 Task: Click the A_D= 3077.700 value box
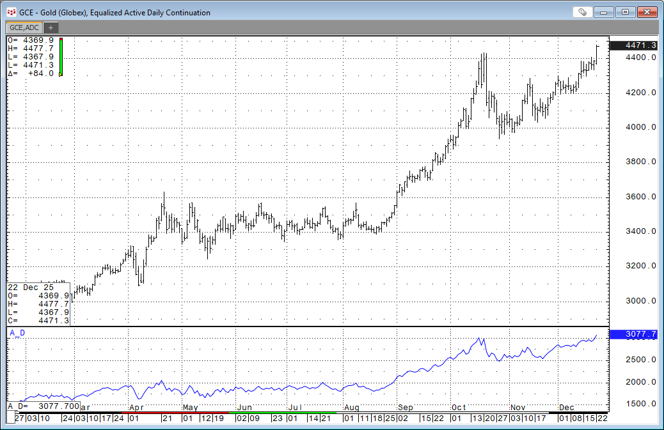pos(43,406)
